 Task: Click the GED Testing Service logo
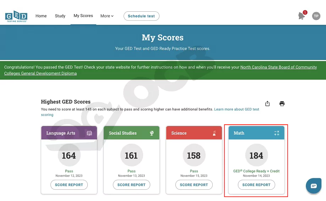[x=16, y=16]
